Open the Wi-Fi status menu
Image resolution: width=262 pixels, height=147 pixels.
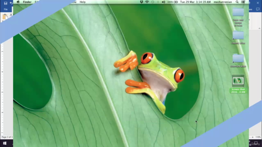147,2
